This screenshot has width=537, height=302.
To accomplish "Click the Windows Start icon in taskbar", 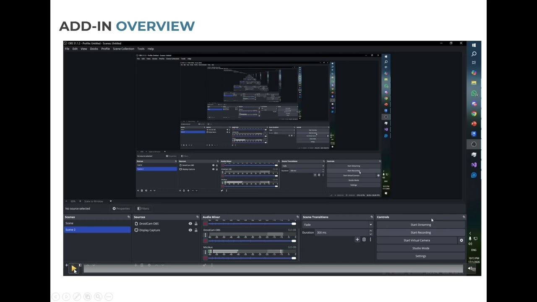I will pos(474,45).
